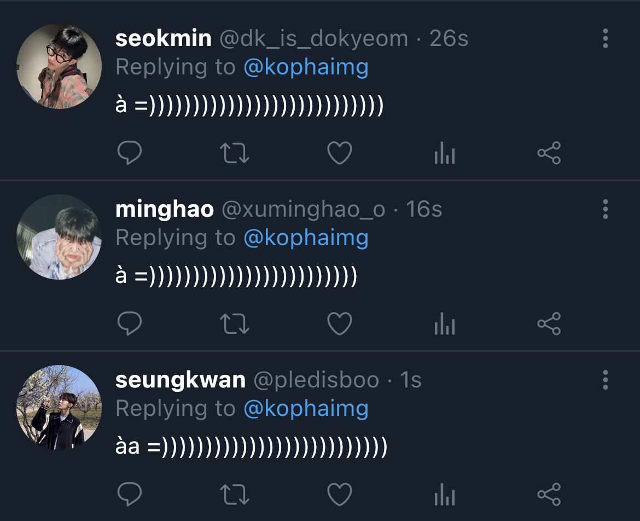Retweet seungkwan's reply
Viewport: 640px width, 521px height.
click(234, 494)
